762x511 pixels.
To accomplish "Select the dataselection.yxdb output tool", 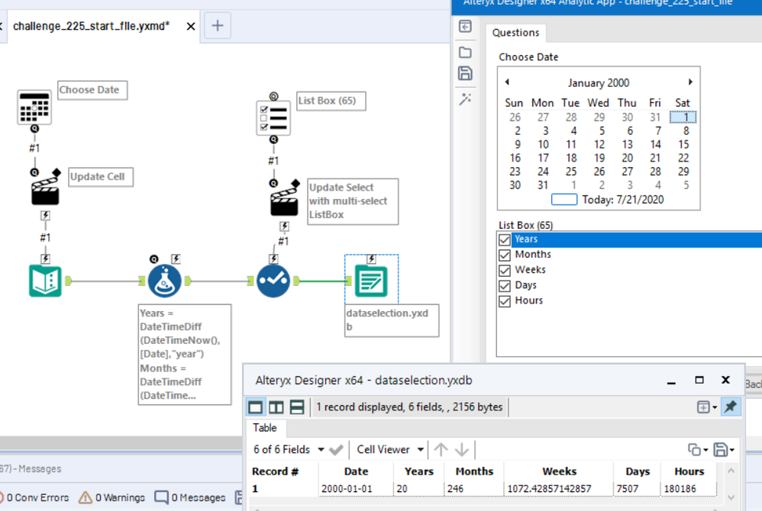I will (371, 281).
